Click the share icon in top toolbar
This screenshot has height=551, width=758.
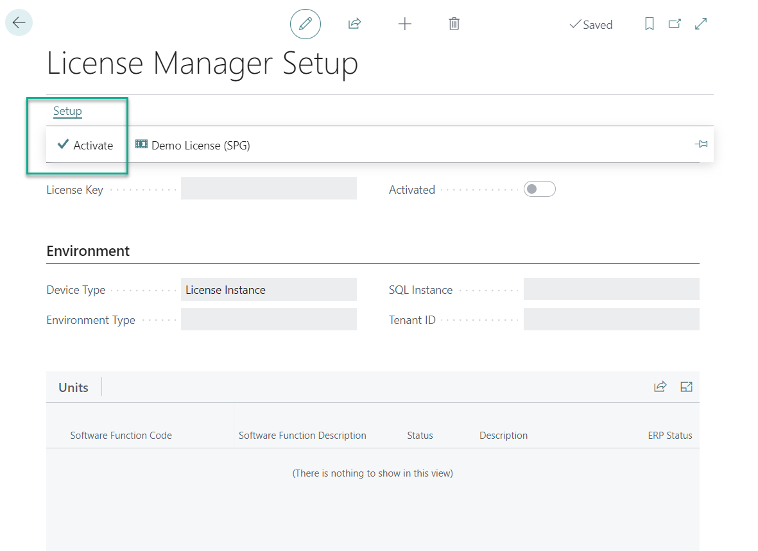354,24
